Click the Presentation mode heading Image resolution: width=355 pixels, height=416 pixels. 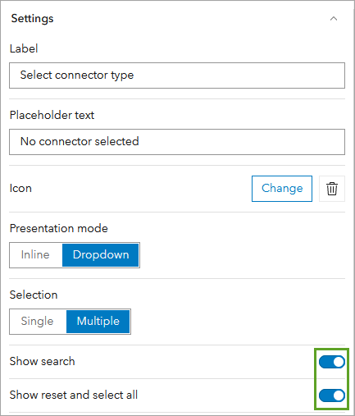pyautogui.click(x=59, y=228)
